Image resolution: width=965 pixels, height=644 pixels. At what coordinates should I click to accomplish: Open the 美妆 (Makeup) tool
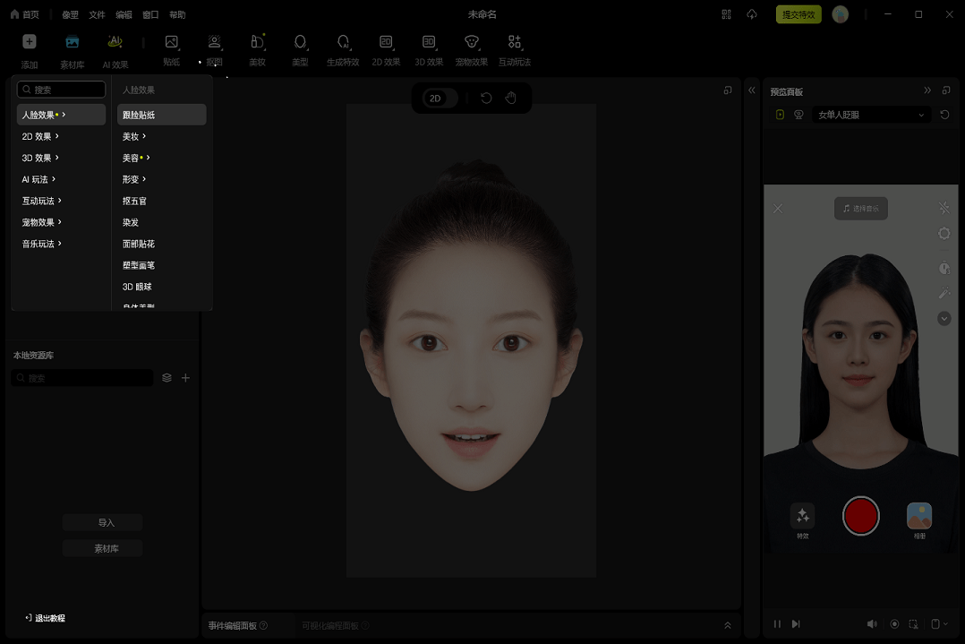(x=257, y=49)
